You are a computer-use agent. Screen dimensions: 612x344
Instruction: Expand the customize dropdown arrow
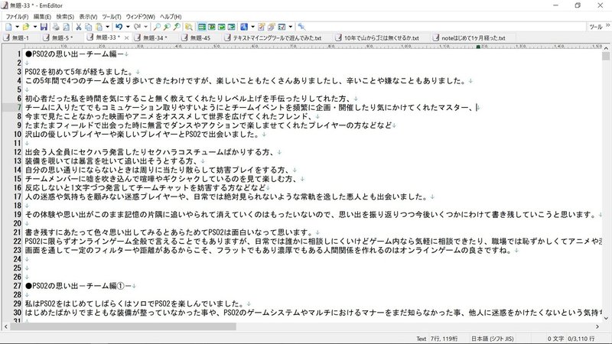291,27
